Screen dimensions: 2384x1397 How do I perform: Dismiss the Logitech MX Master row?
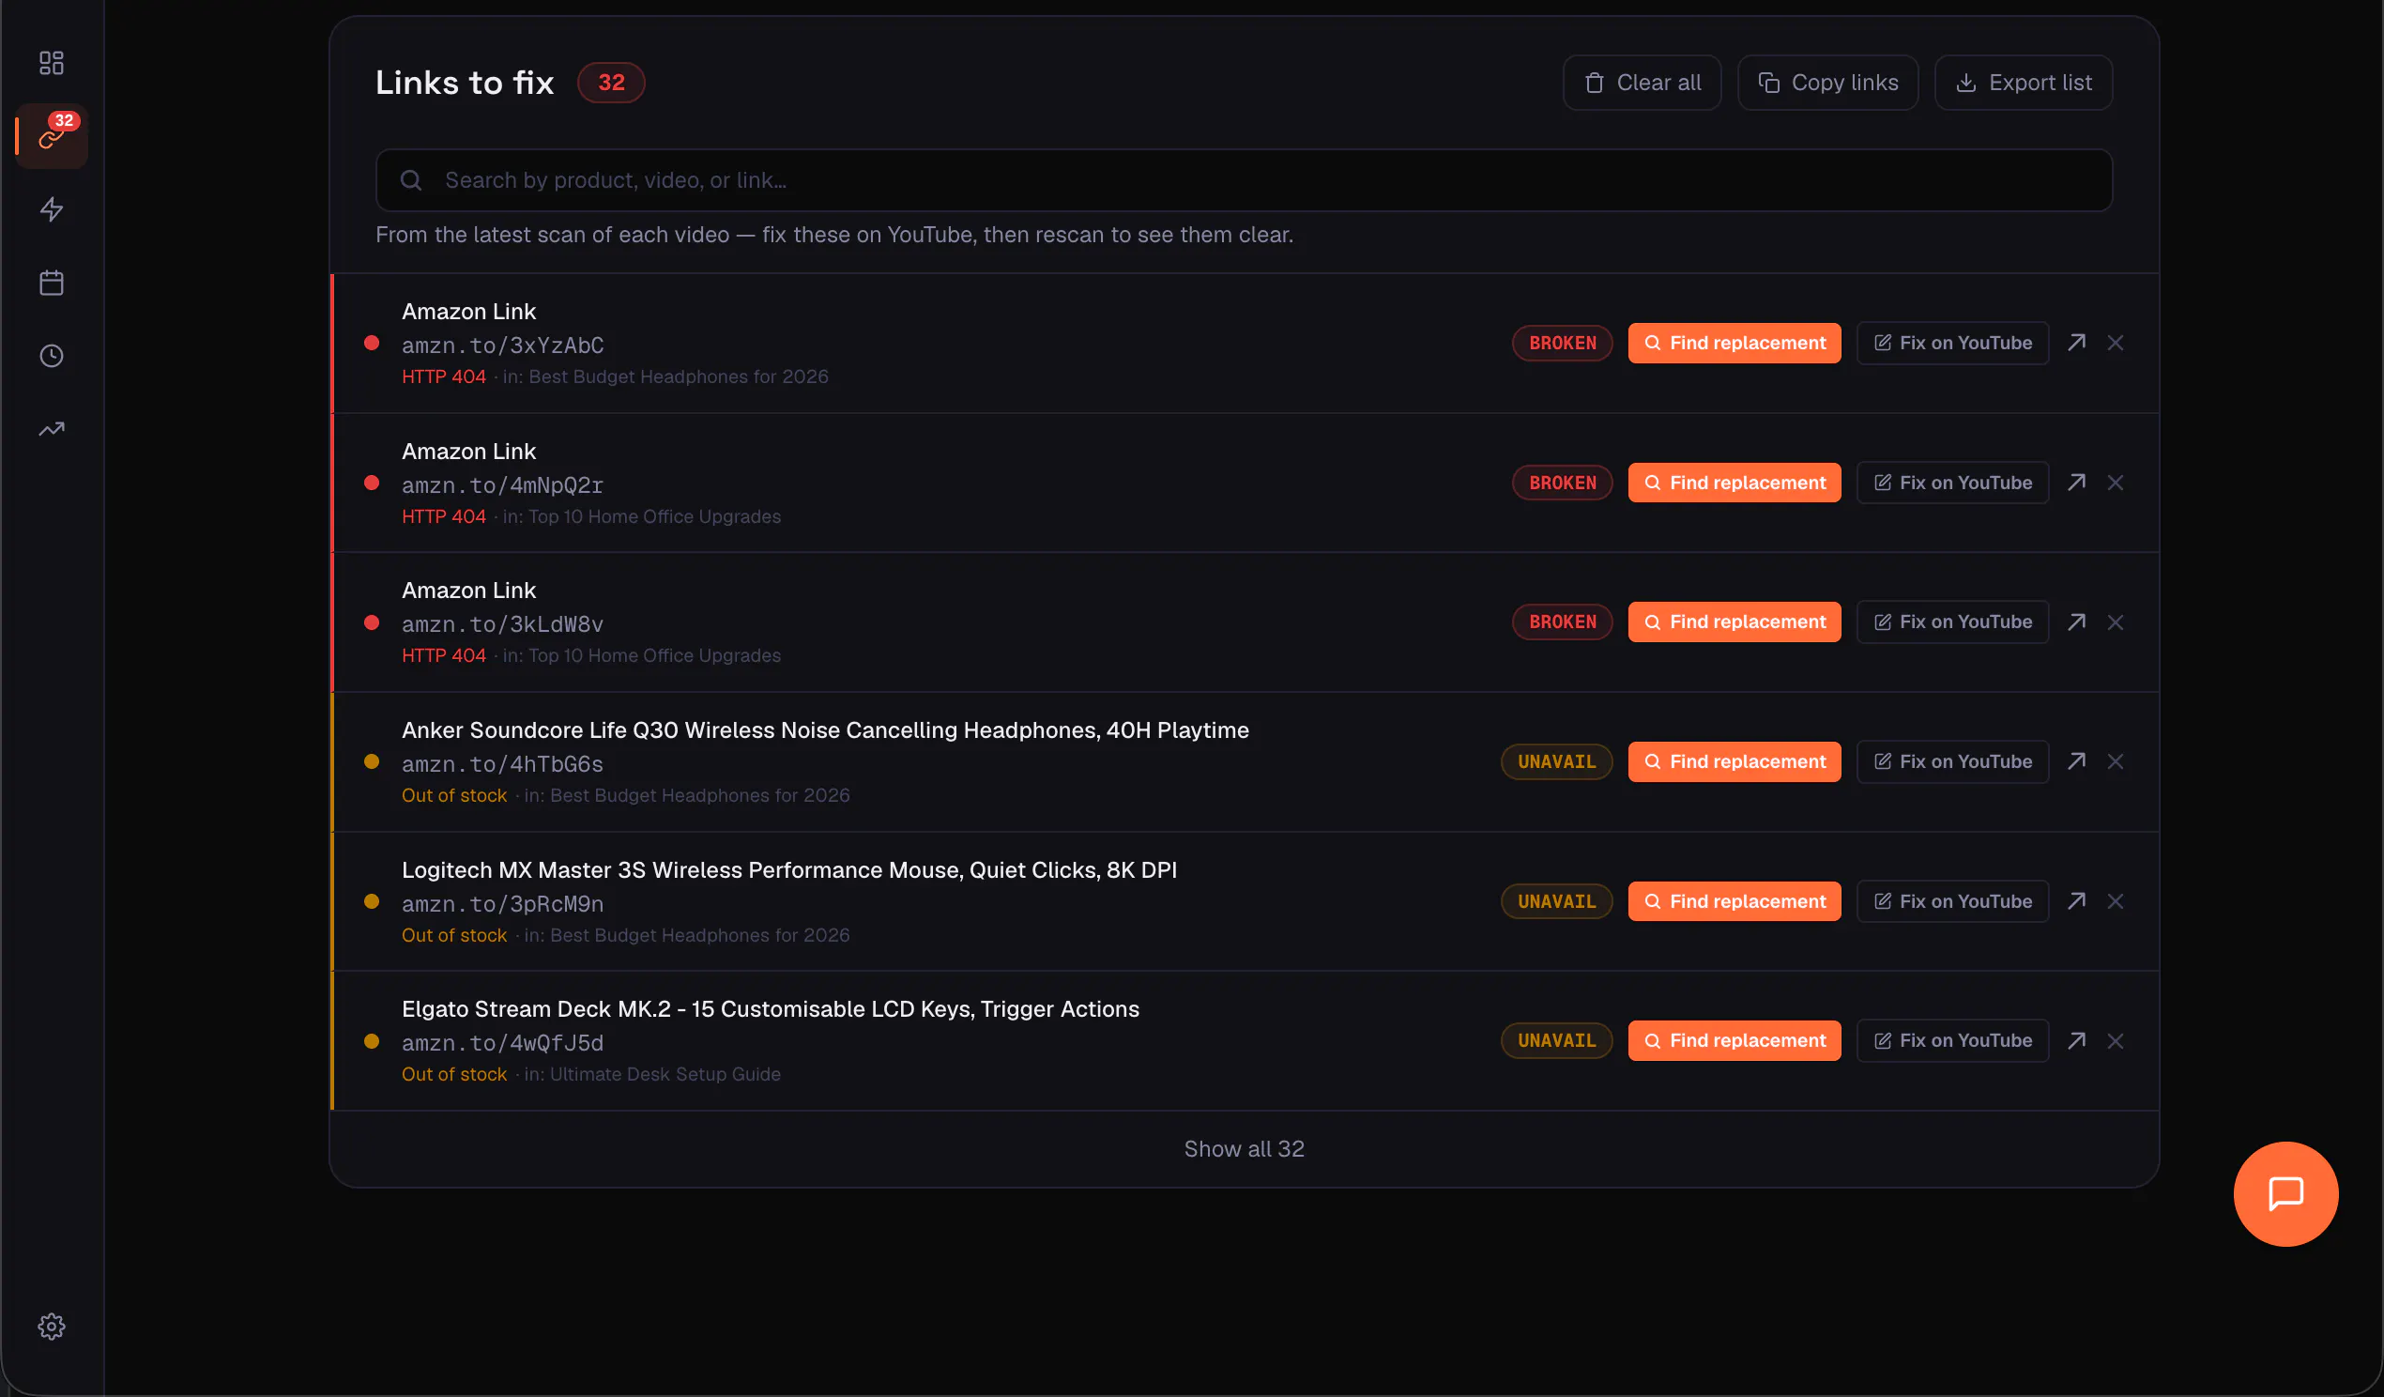2116,901
